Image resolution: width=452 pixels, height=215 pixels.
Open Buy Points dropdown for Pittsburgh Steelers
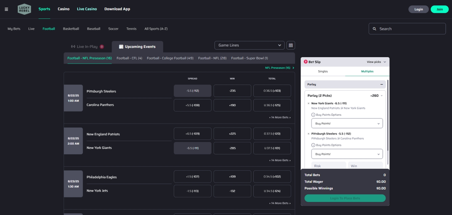(x=347, y=154)
